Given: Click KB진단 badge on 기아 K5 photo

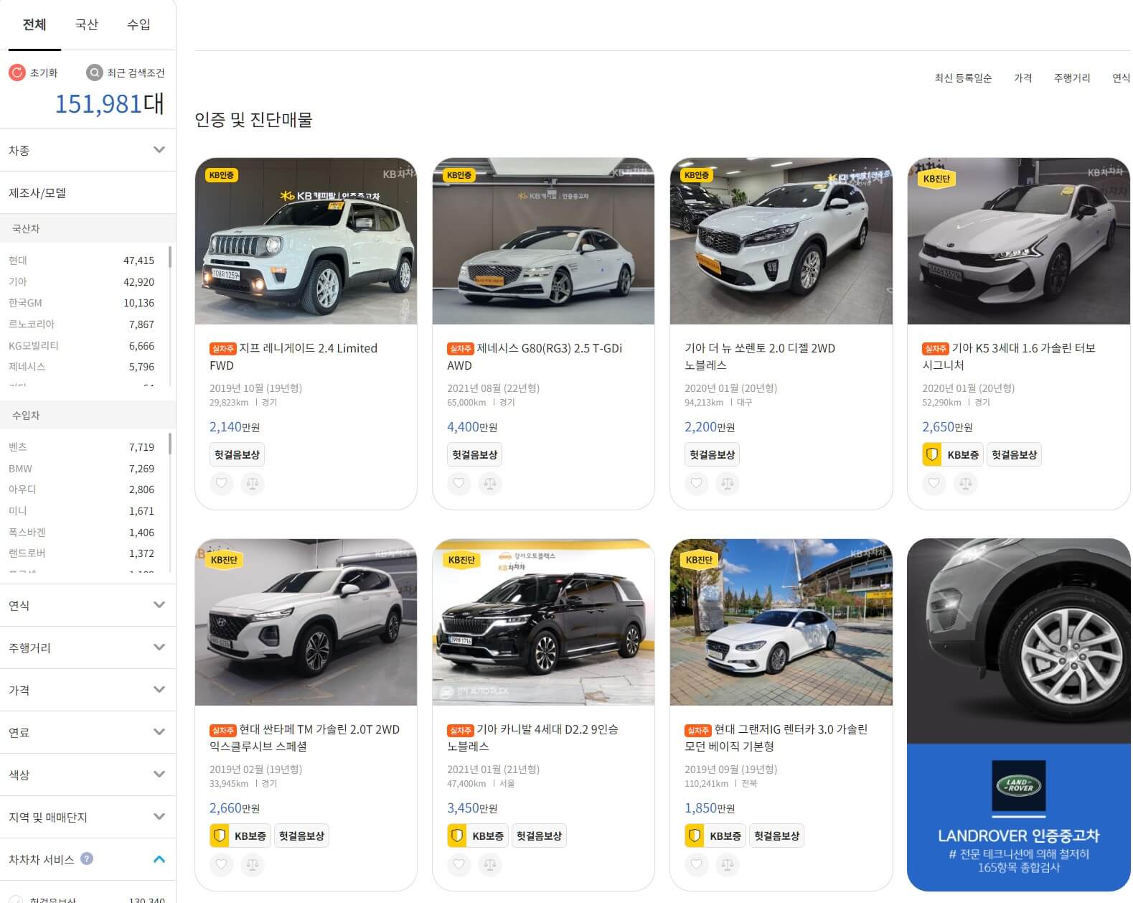Looking at the screenshot, I should [936, 179].
